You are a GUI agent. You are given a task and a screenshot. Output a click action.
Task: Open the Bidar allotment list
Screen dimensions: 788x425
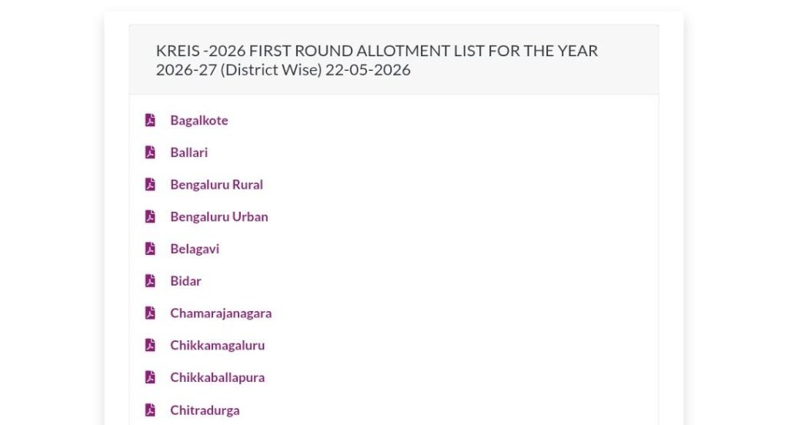[186, 281]
